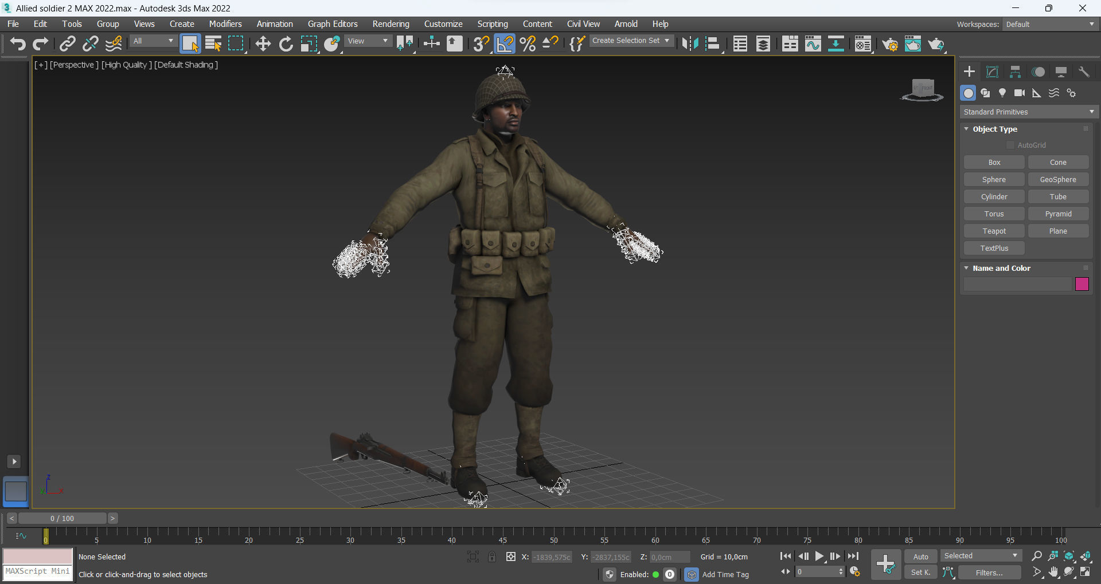The height and width of the screenshot is (584, 1101).
Task: Activate the Select Object tool
Action: point(190,44)
